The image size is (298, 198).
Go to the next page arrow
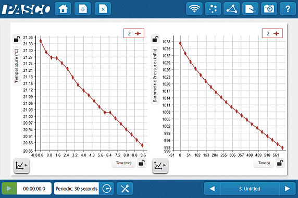(287, 189)
